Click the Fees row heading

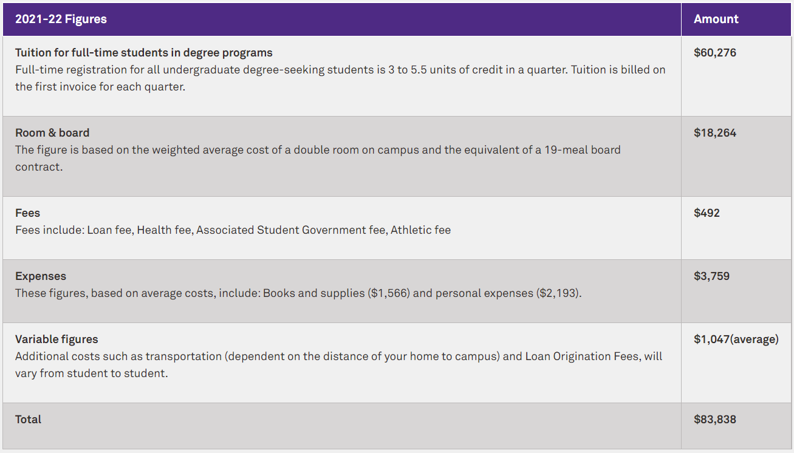coord(27,213)
